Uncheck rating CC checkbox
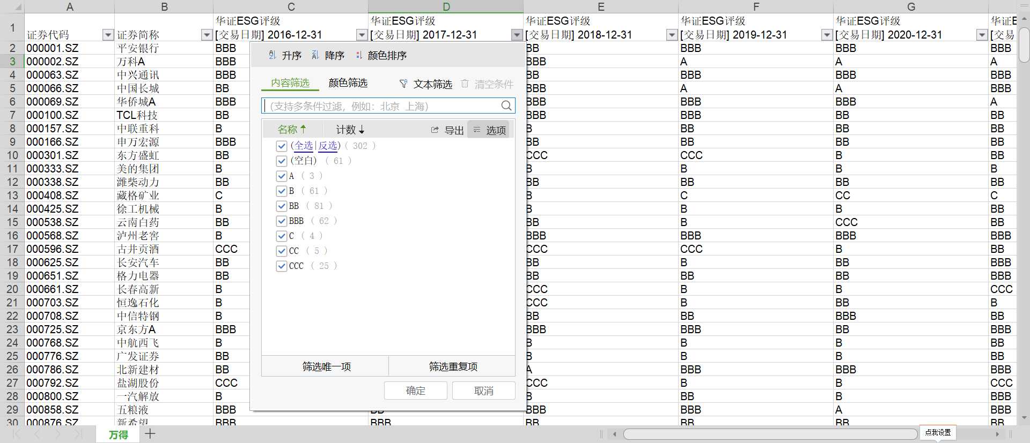 282,251
